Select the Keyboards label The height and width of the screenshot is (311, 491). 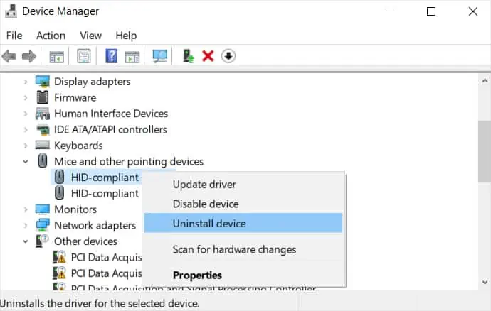pyautogui.click(x=78, y=146)
